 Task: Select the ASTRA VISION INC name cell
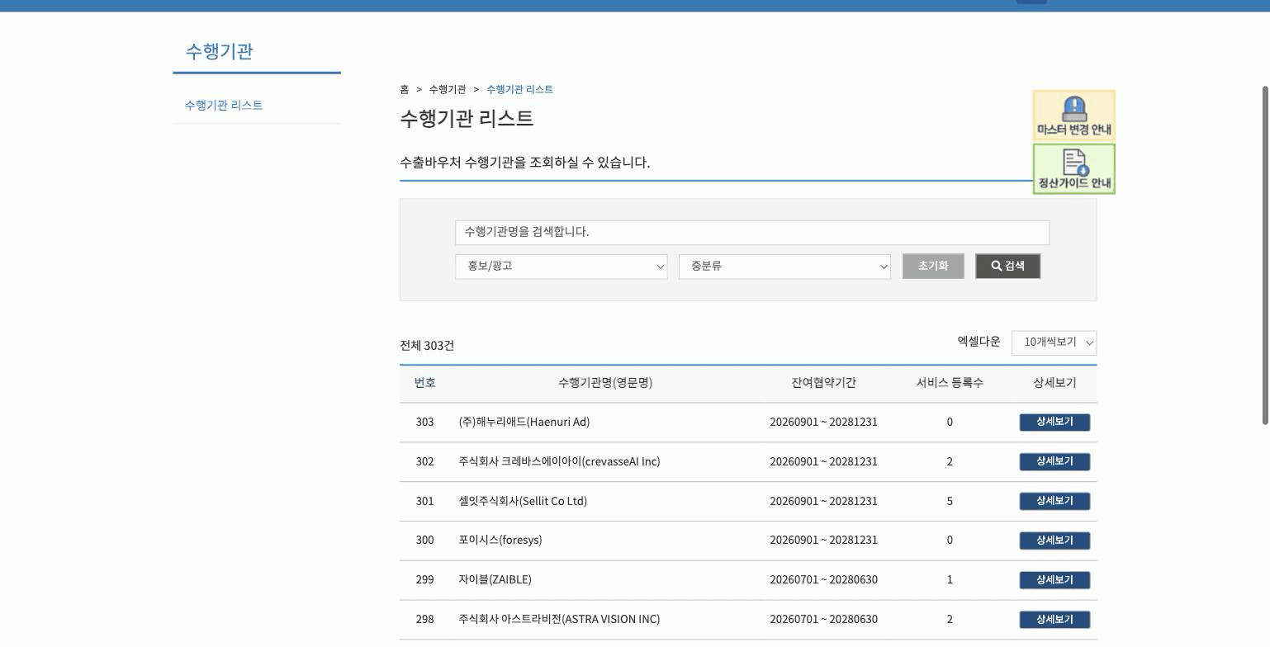(559, 619)
